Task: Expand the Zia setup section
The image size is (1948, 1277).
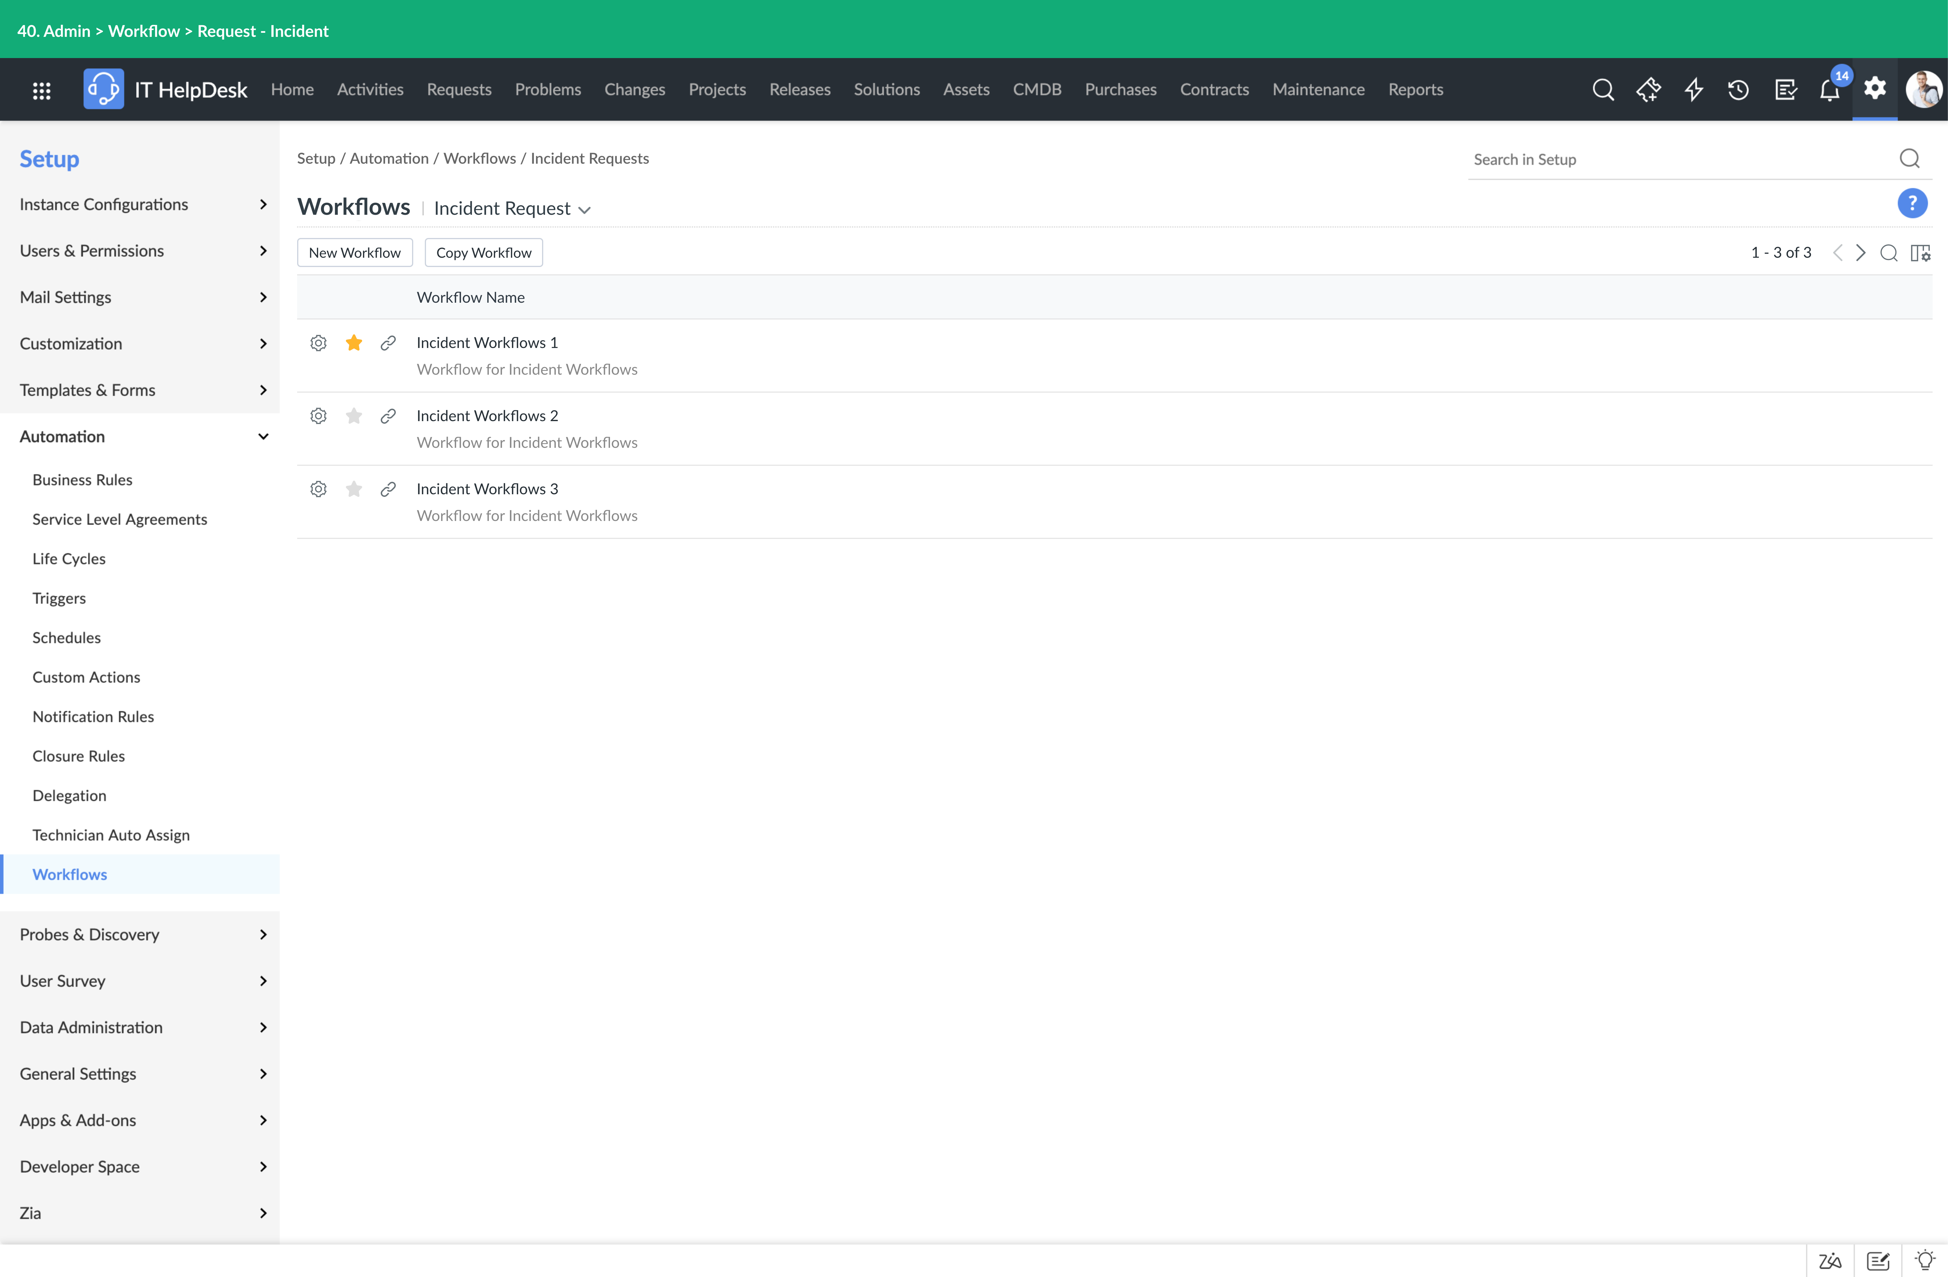Action: tap(140, 1213)
